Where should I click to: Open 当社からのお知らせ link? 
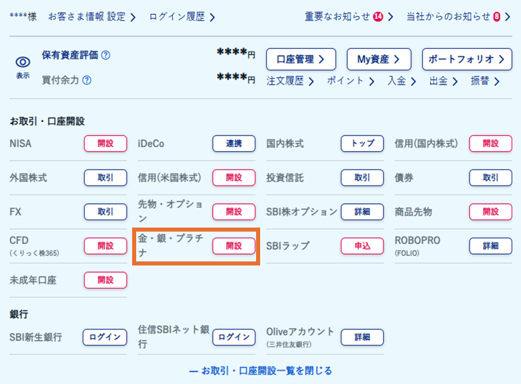[458, 17]
